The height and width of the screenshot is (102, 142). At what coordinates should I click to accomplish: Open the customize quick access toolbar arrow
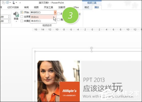[20, 3]
